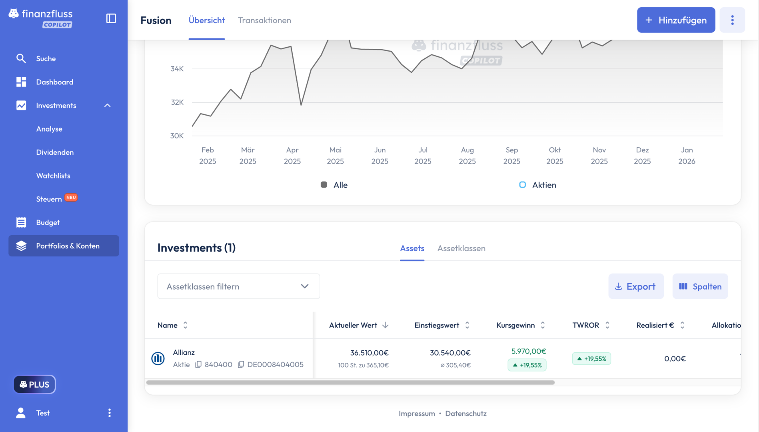Click the horizontal table scrollbar
759x432 pixels.
(350, 382)
